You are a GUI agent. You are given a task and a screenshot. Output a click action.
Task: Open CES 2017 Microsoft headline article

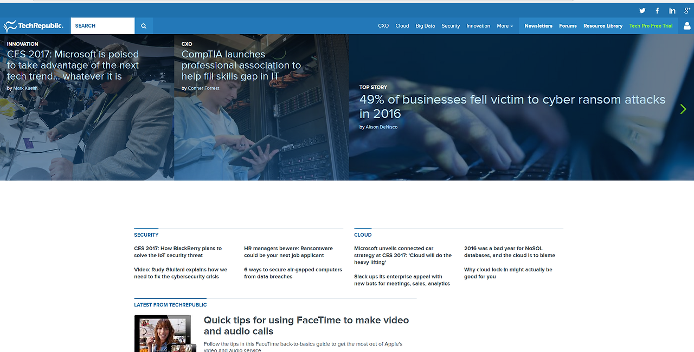[x=73, y=65]
